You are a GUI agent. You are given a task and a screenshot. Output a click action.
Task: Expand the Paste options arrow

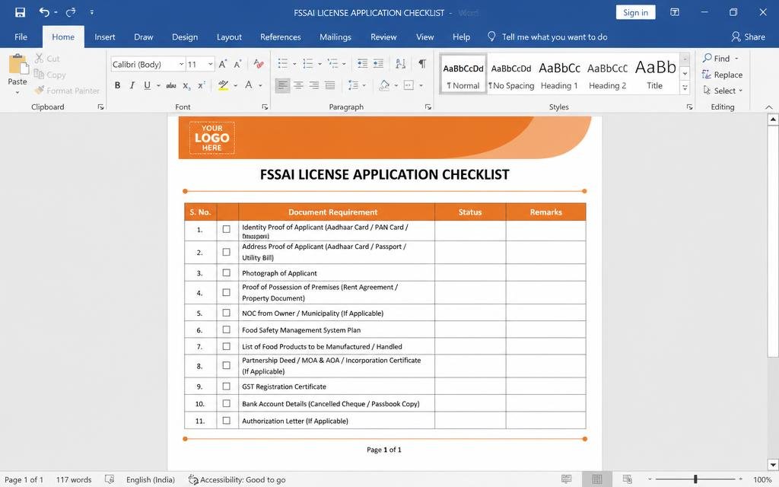coord(17,92)
